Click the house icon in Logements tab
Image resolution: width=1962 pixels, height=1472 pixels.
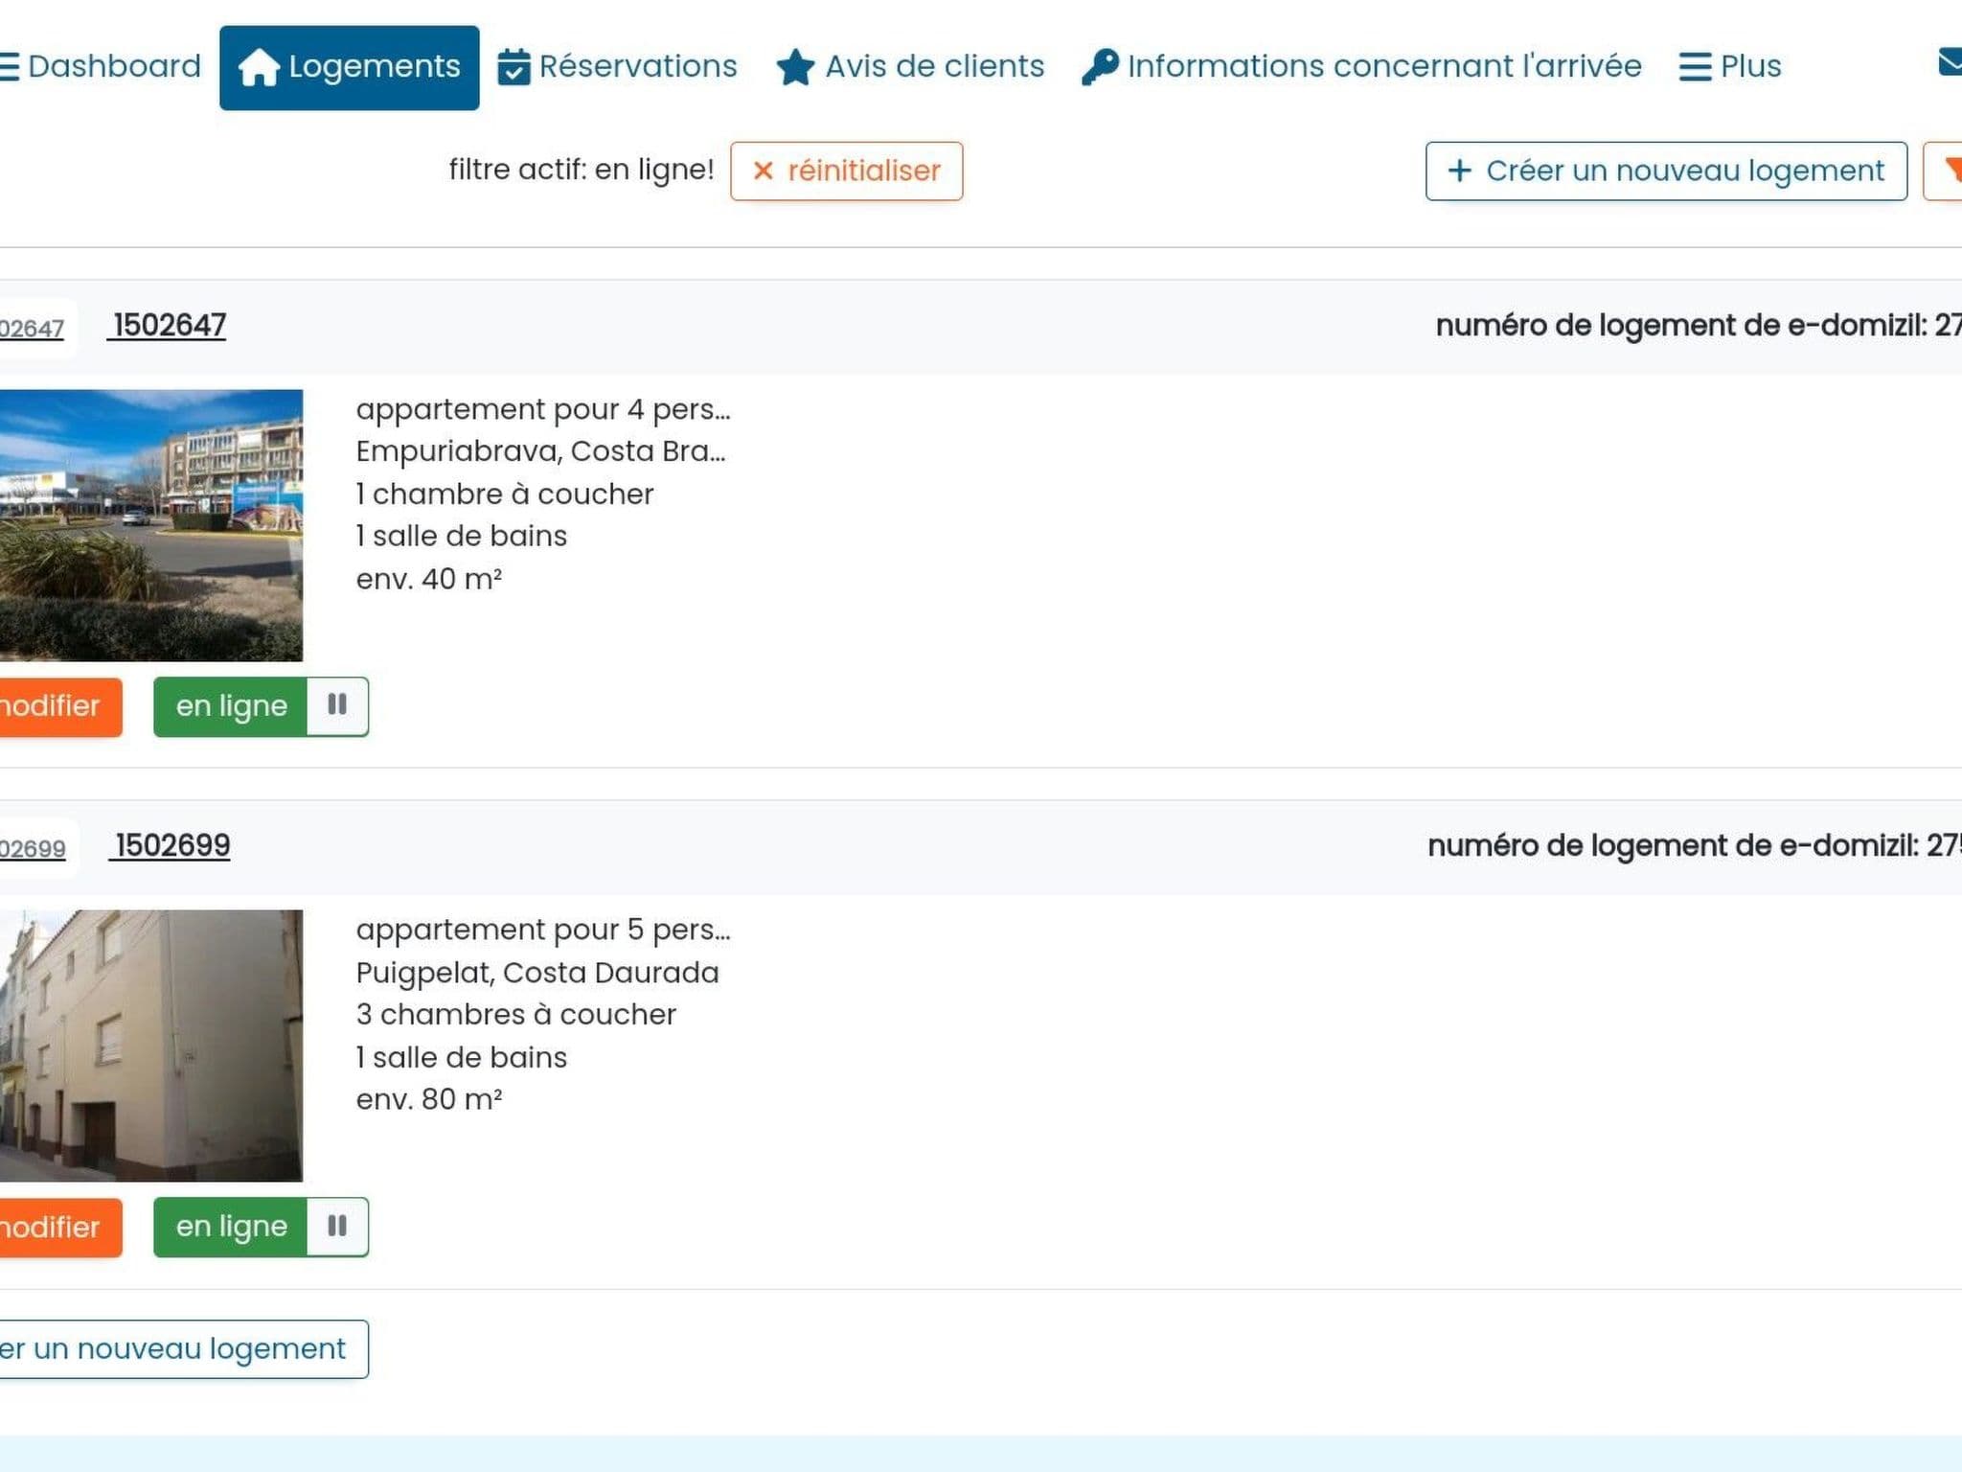258,67
